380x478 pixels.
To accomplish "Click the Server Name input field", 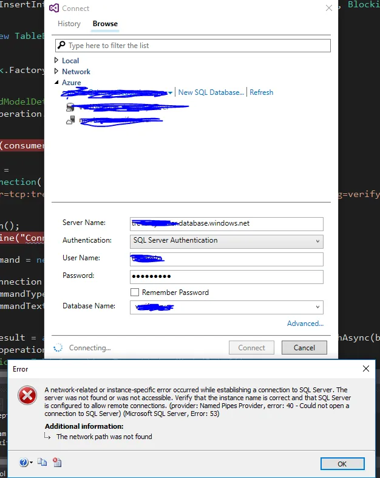I will 226,224.
